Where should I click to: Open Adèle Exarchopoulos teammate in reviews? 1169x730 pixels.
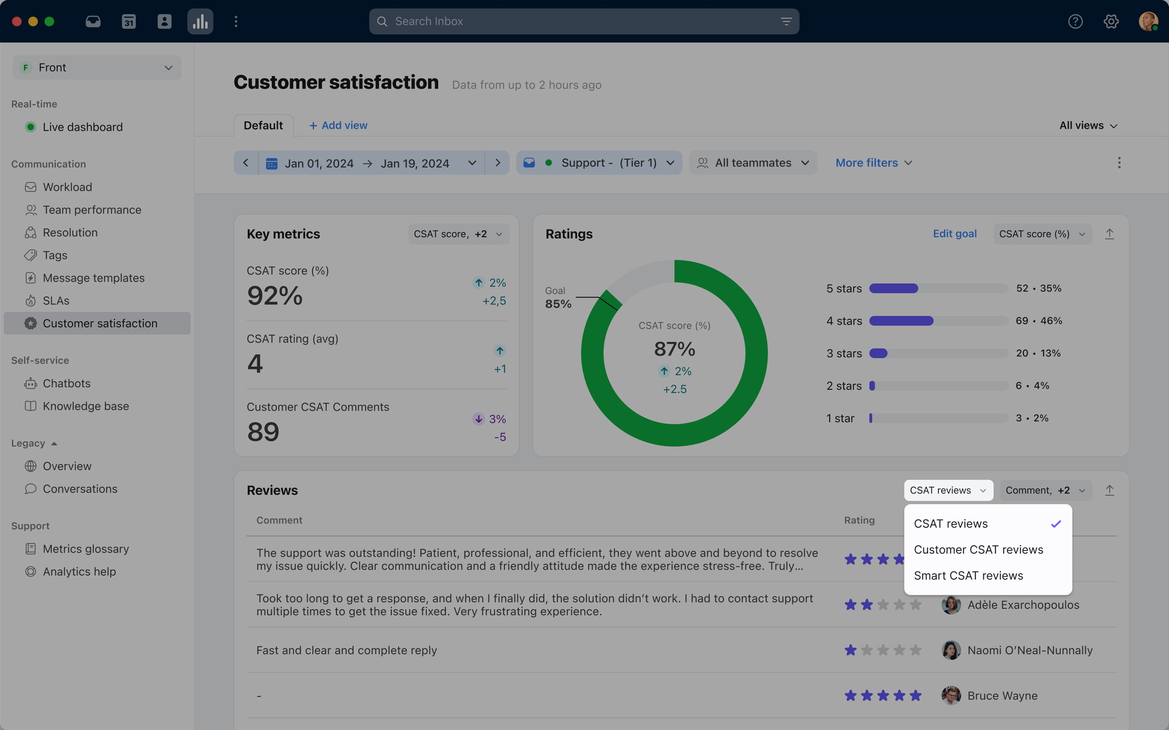coord(1010,604)
